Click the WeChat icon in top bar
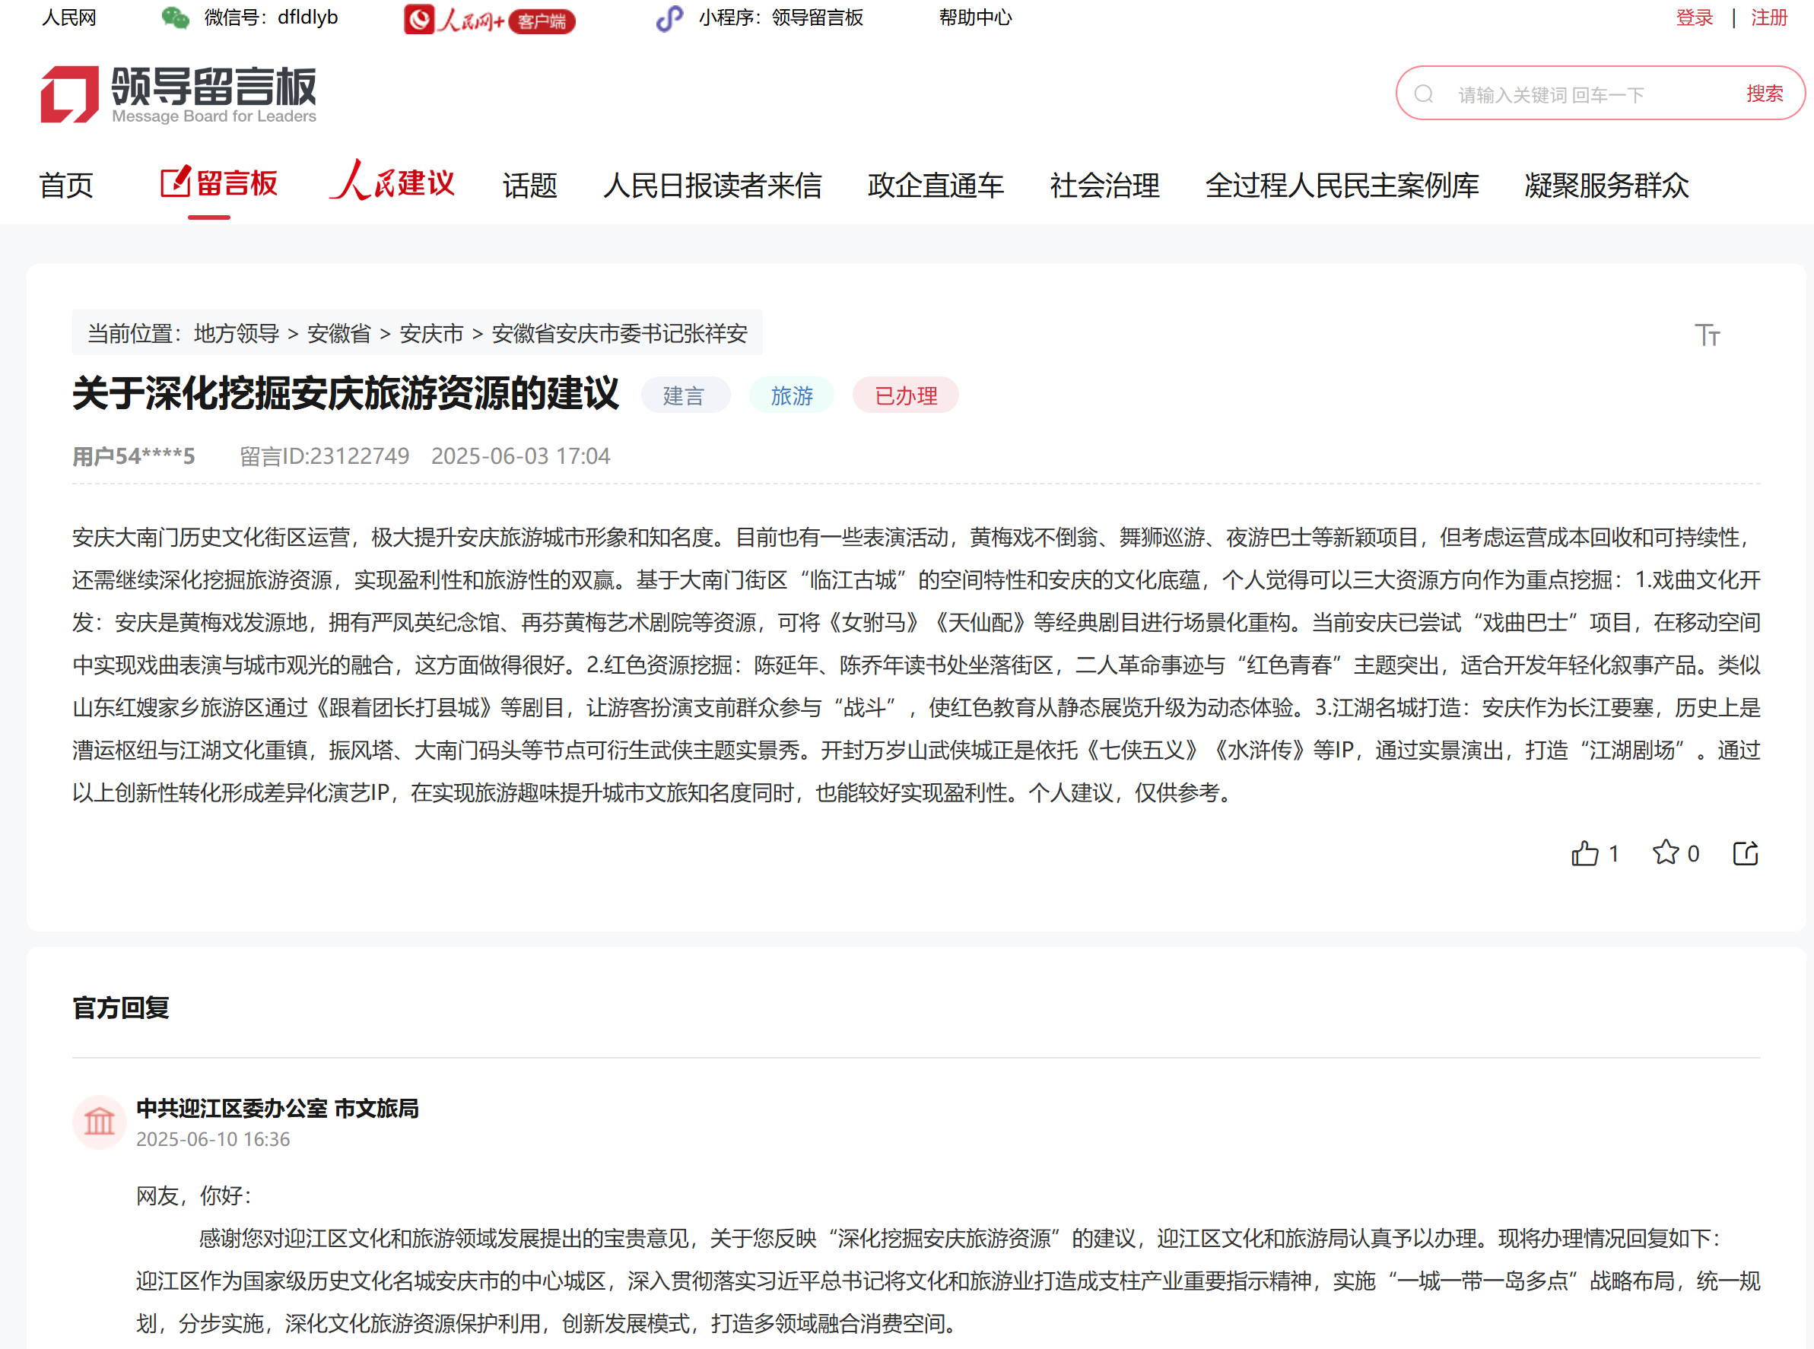The height and width of the screenshot is (1349, 1814). [175, 18]
